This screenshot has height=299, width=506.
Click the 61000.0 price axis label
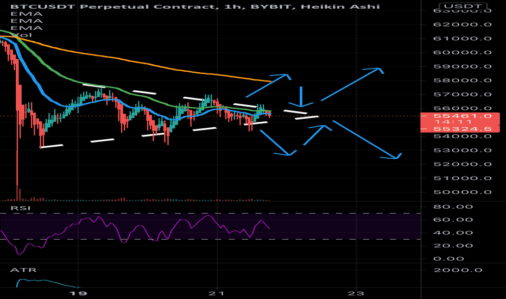coord(463,39)
